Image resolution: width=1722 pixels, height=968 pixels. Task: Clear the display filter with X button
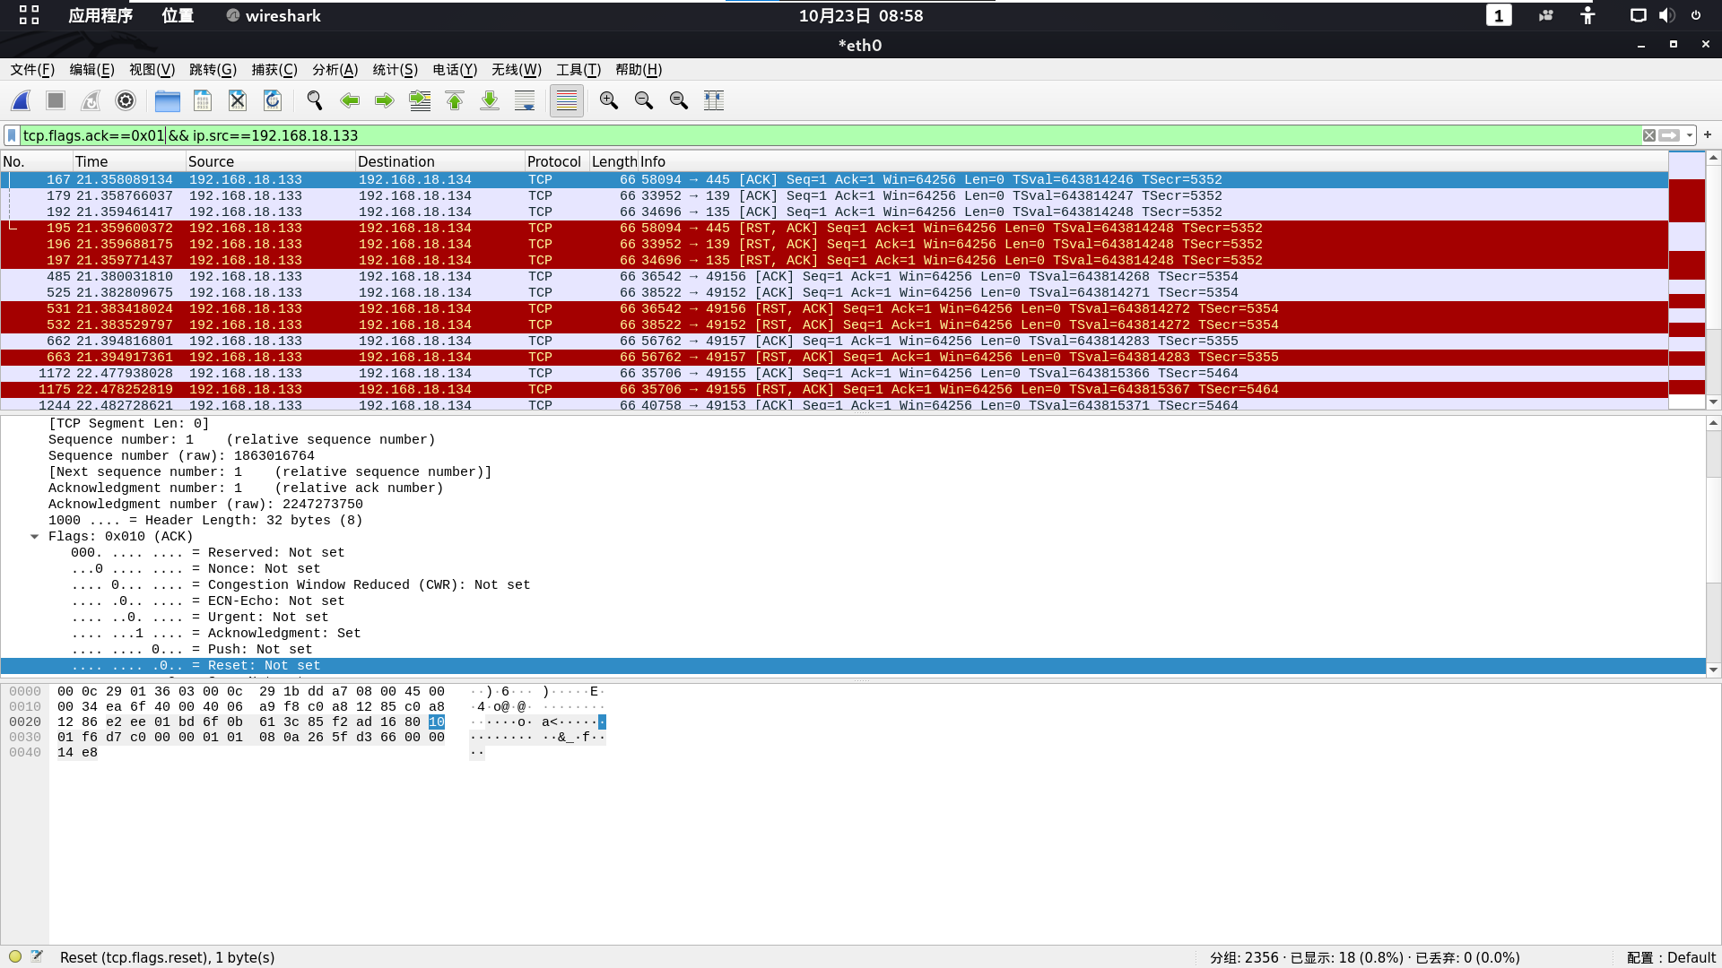point(1649,135)
